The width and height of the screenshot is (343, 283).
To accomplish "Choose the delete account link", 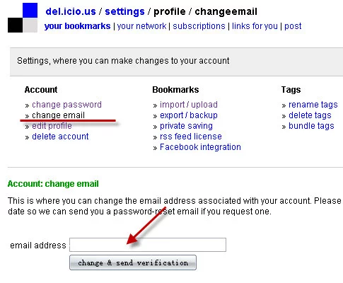I will [x=60, y=137].
